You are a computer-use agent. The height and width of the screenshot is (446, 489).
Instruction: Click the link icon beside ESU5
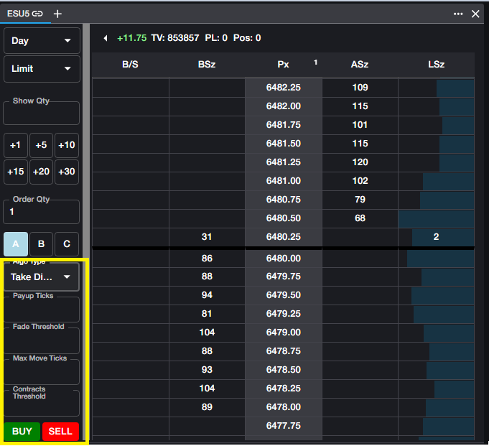pyautogui.click(x=37, y=14)
